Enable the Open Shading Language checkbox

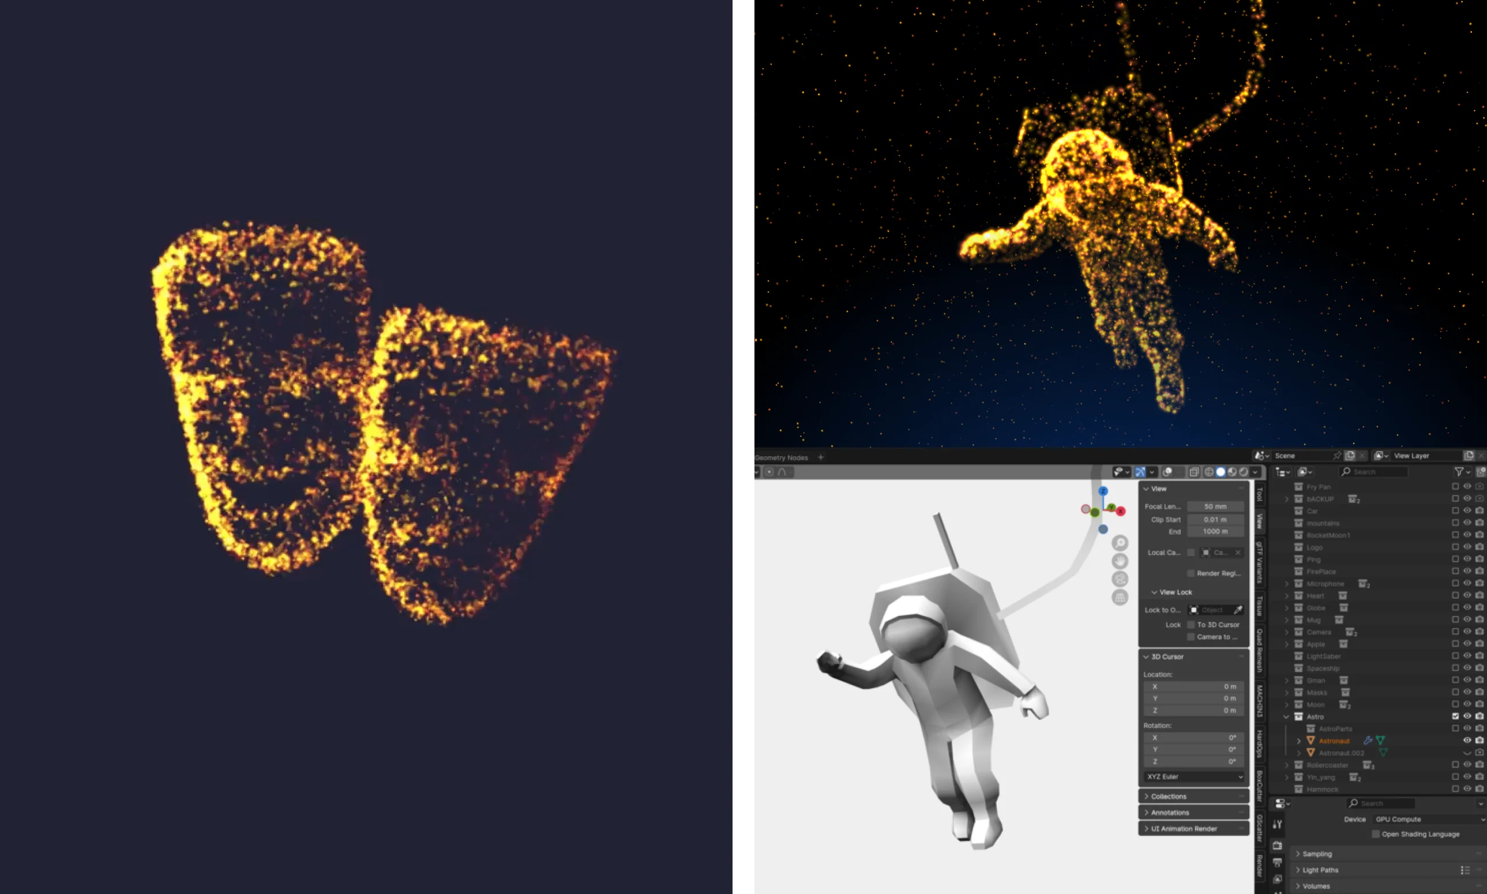[1375, 834]
